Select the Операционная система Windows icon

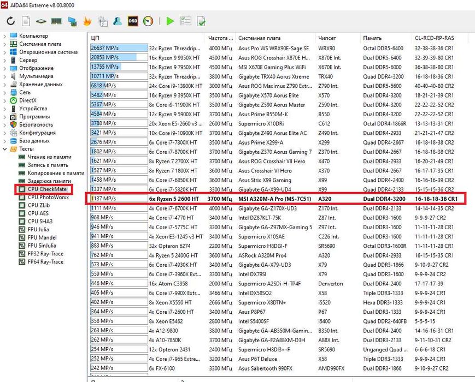pyautogui.click(x=13, y=52)
